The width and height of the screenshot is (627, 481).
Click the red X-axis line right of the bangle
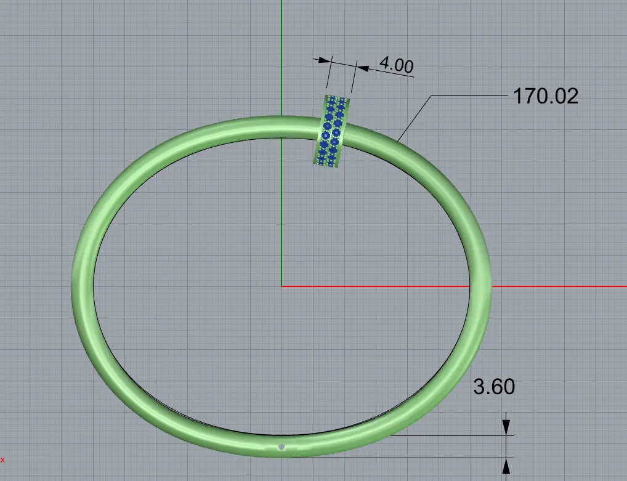pos(554,286)
